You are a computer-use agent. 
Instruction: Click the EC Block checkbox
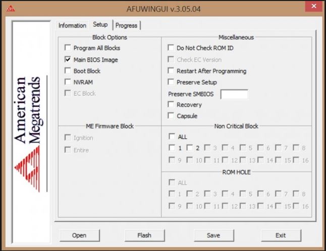(68, 93)
